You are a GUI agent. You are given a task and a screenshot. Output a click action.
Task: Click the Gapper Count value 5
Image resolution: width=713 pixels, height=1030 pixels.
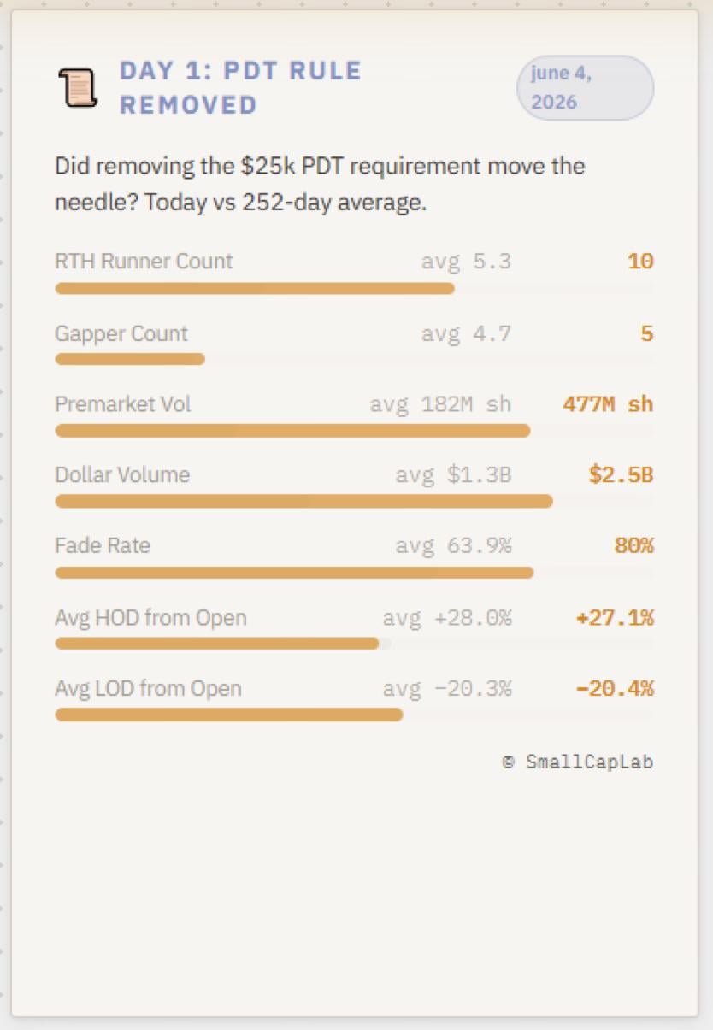click(647, 333)
